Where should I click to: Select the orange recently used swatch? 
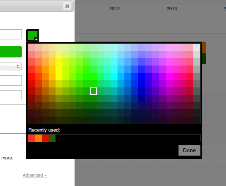(38, 138)
